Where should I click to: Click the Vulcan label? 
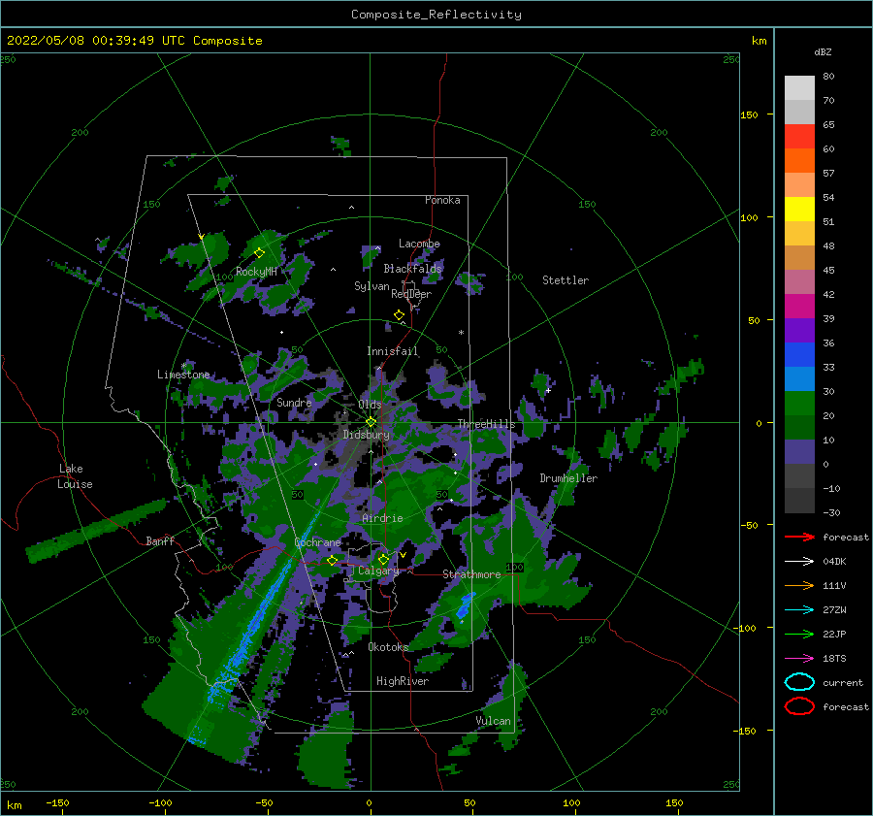[x=494, y=721]
